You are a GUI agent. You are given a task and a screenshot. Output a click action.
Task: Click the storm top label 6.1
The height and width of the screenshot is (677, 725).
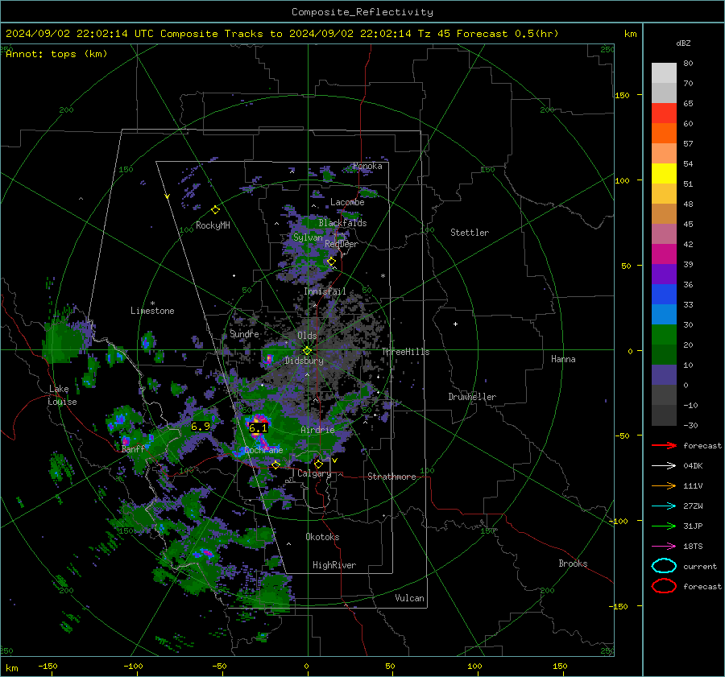pyautogui.click(x=258, y=428)
